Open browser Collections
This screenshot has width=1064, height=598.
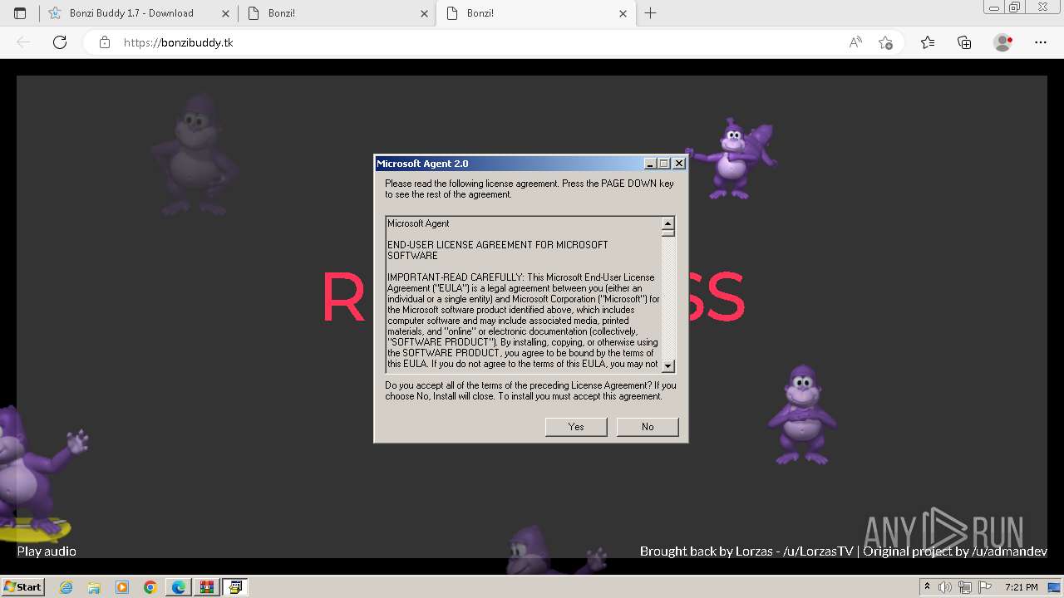click(x=964, y=42)
